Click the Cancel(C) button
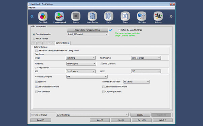This screenshot has width=203, height=126. 141,120
